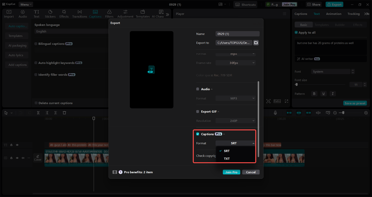Zoom in the timeline with plus icon

coord(366,113)
